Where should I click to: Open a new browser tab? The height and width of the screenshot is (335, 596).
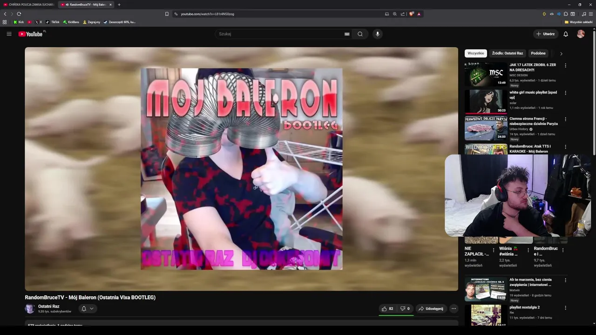(x=119, y=5)
